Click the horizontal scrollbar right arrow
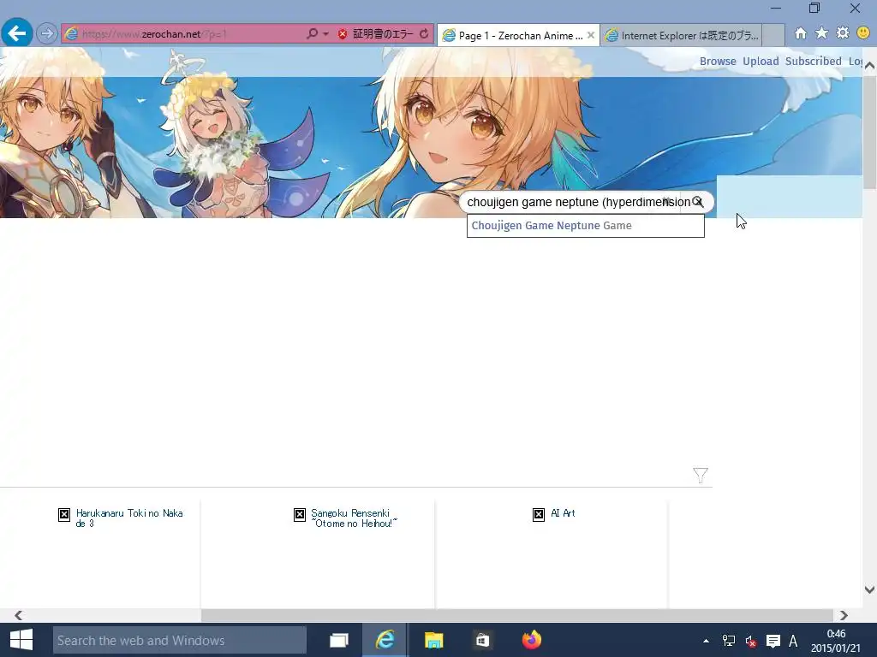Screen dimensions: 877x657 844,615
